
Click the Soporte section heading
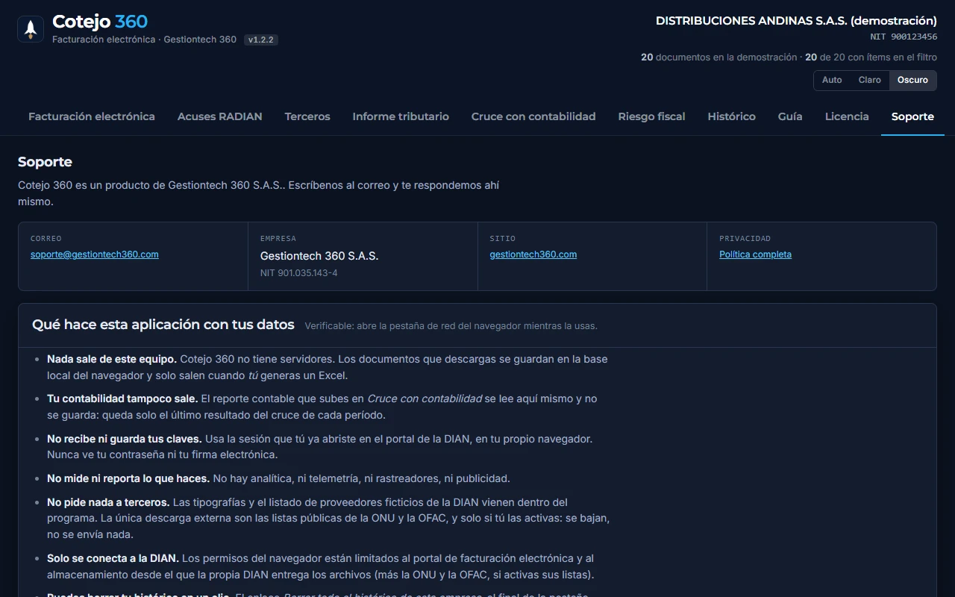click(x=45, y=162)
